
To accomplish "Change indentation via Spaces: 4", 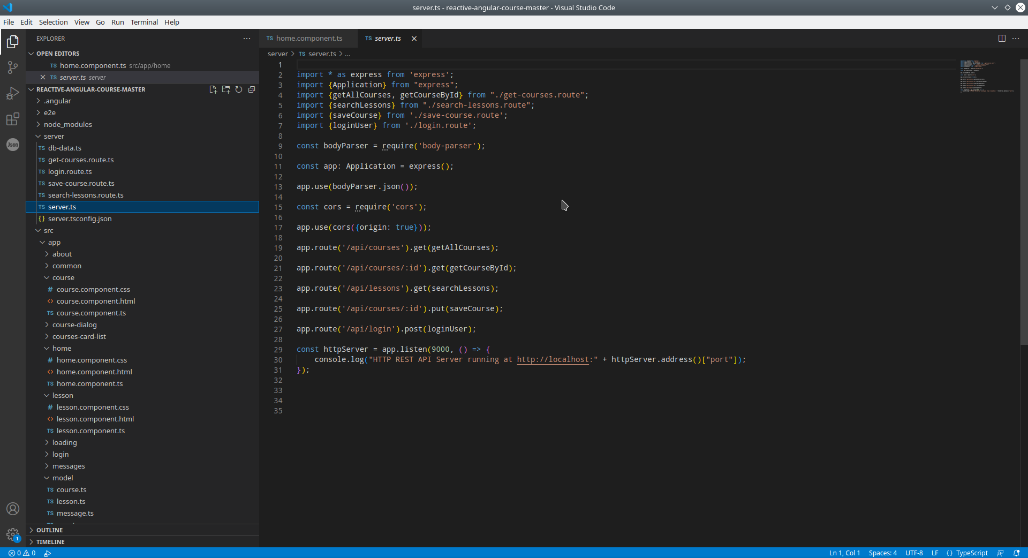I will coord(882,553).
